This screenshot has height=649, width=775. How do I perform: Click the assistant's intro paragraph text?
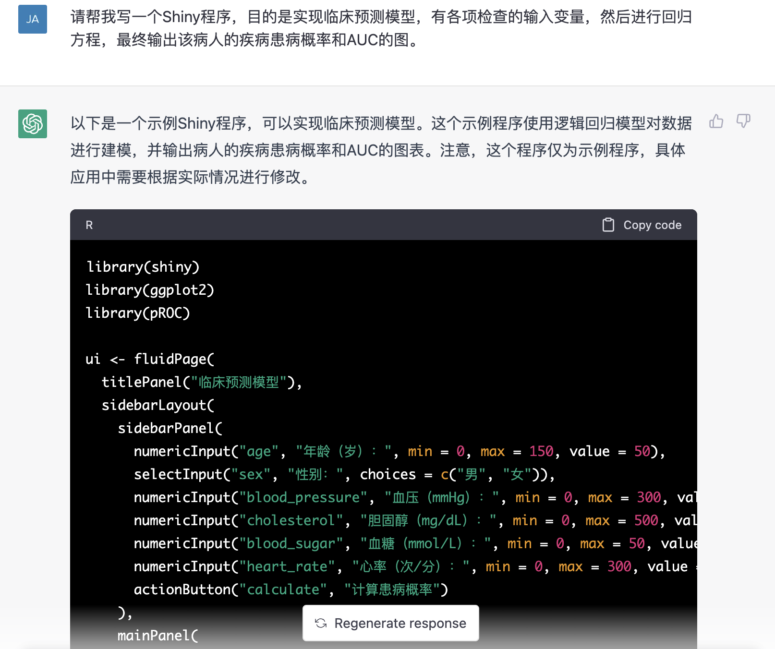coord(381,150)
